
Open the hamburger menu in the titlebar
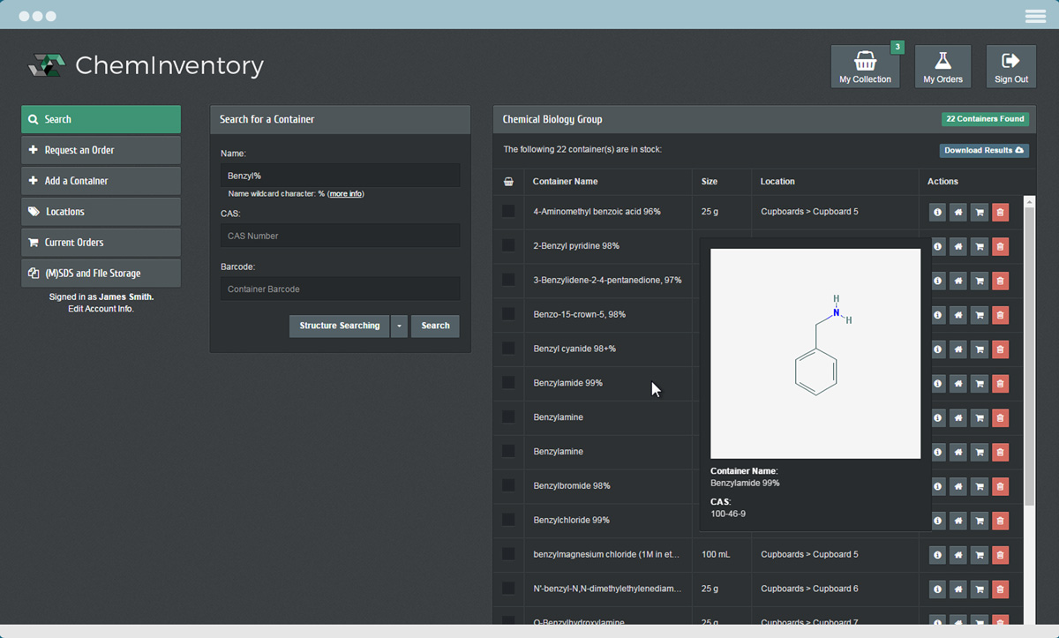(1034, 15)
